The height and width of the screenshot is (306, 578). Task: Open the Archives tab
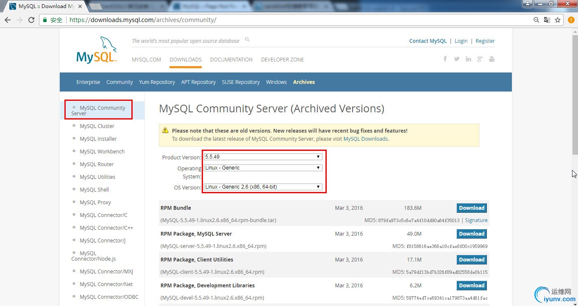pyautogui.click(x=304, y=82)
